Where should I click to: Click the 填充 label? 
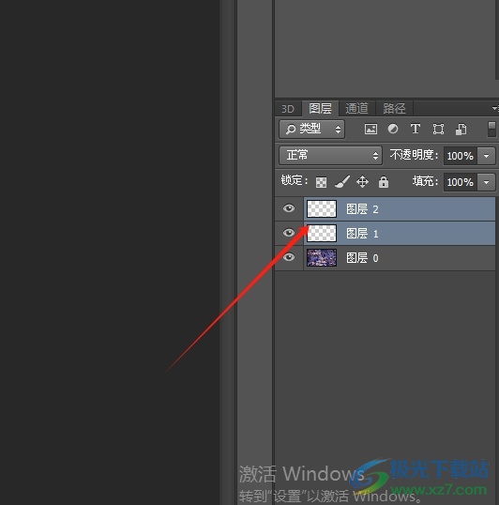tap(425, 181)
